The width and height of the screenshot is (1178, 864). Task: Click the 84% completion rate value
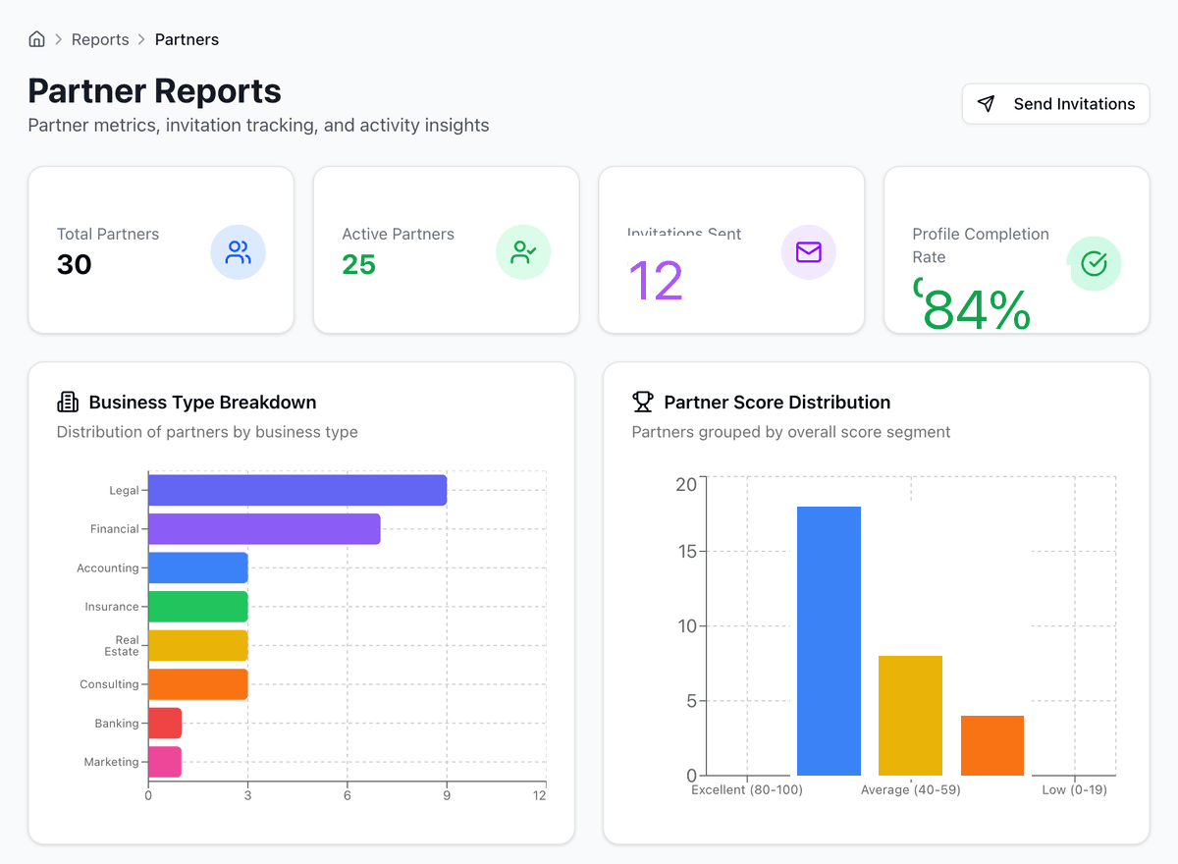coord(977,309)
